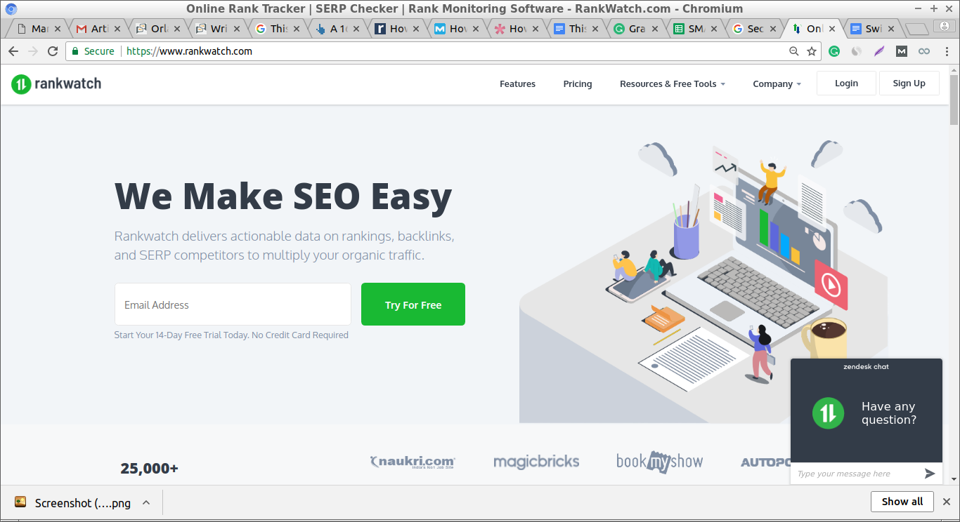
Task: Click the green Try For Free button
Action: click(x=413, y=304)
